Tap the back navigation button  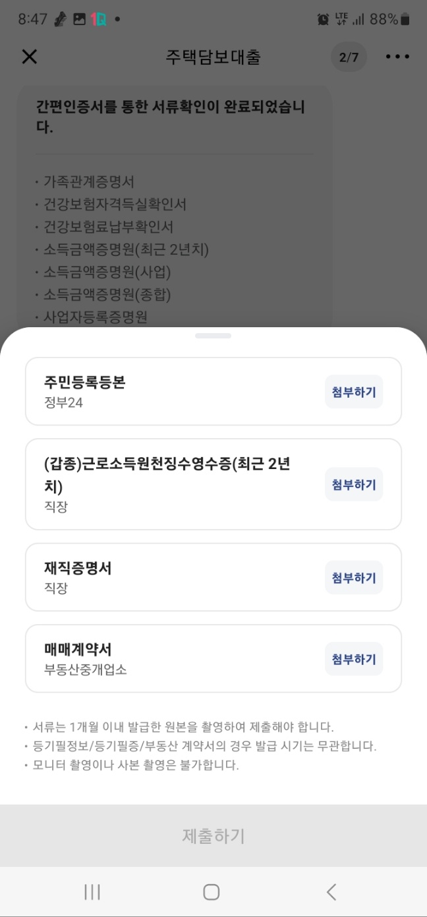[331, 892]
